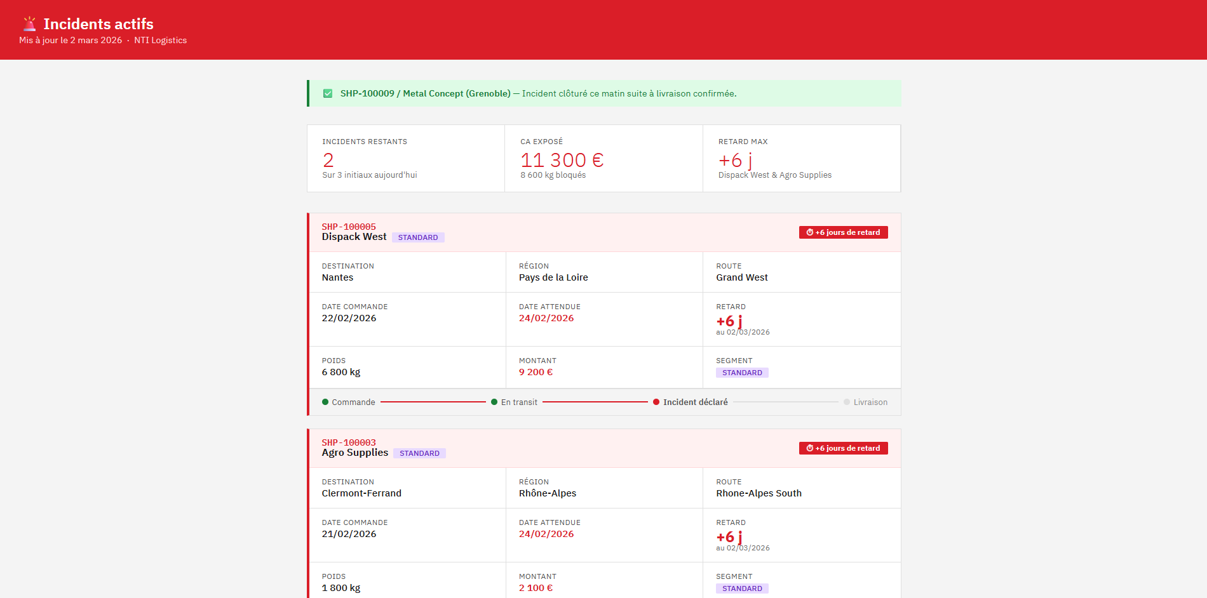This screenshot has height=598, width=1207.
Task: Click the Clermont-Ferrand destination value
Action: pos(361,493)
